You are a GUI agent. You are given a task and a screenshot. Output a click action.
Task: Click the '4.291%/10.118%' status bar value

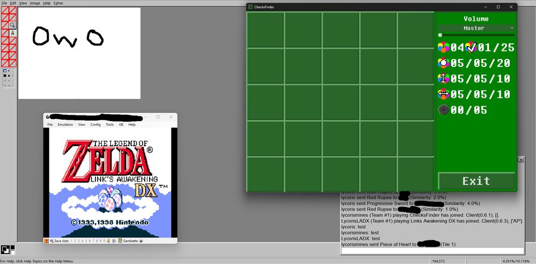(x=517, y=261)
